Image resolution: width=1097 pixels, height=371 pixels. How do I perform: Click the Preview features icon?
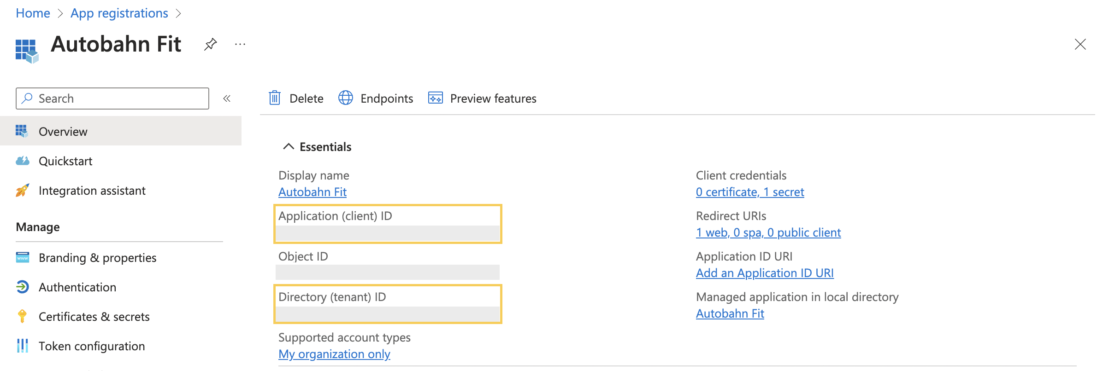tap(436, 98)
